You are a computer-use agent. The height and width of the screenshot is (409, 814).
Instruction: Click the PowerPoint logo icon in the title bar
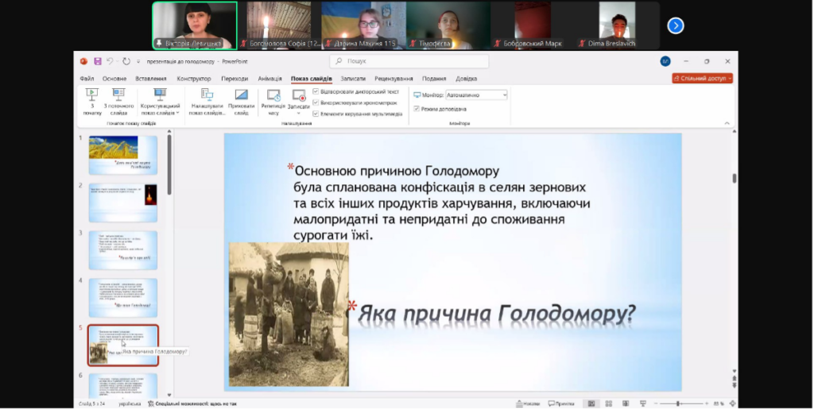coord(83,61)
